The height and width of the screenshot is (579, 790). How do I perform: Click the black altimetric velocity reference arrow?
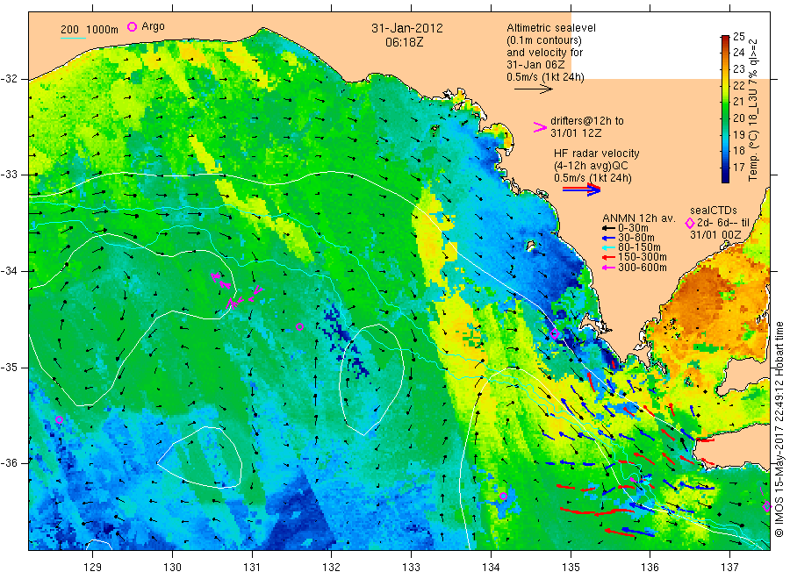(533, 89)
